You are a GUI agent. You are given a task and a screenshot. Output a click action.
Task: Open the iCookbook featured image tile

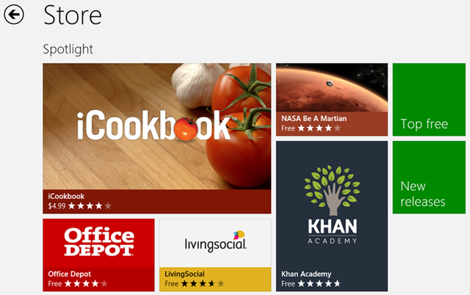tap(156, 126)
